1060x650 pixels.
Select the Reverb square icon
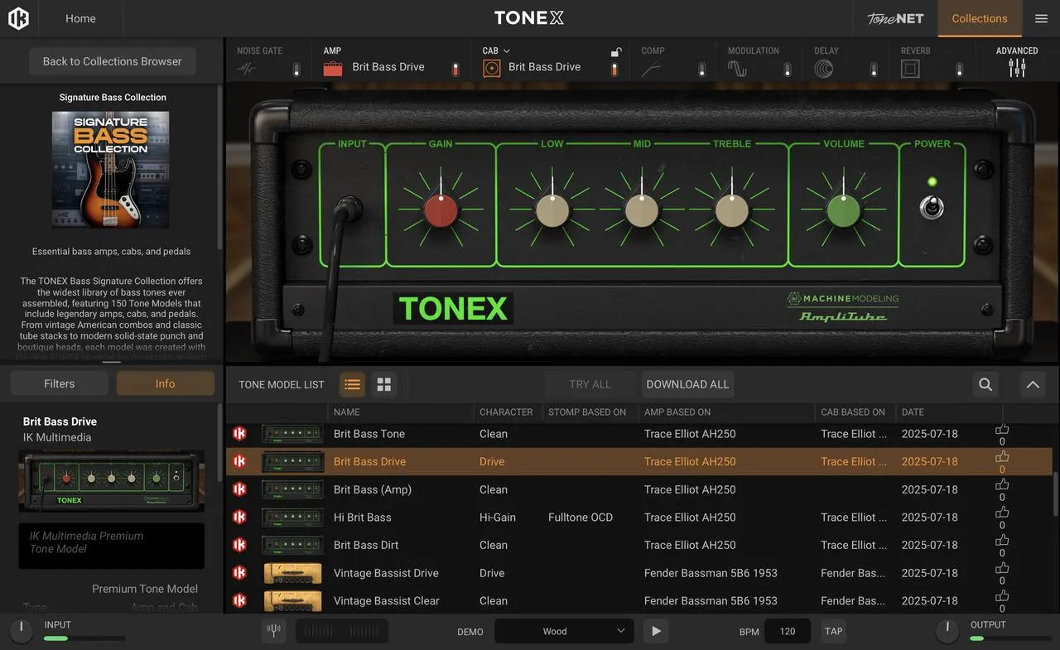(x=911, y=70)
